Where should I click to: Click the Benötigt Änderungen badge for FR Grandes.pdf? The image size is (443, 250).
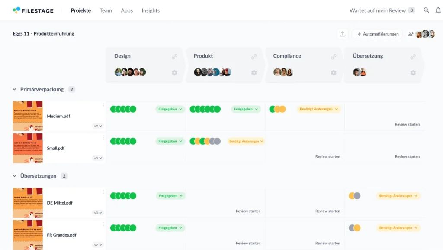[398, 227]
